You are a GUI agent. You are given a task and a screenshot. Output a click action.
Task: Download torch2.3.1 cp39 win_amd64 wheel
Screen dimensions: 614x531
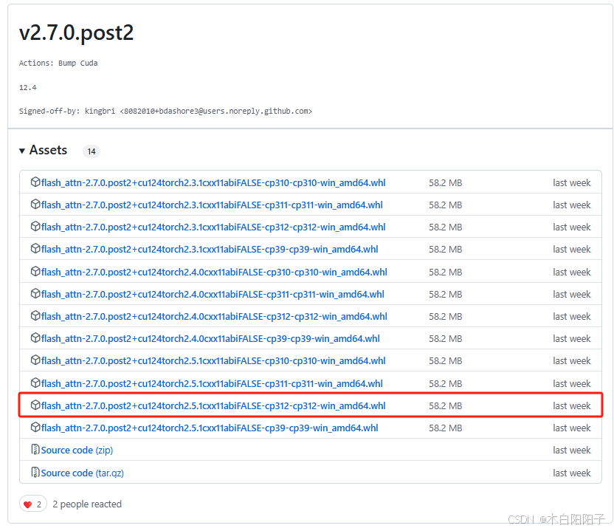pos(210,249)
